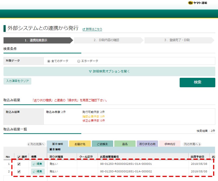Click management number ending 000002
This screenshot has width=218, height=181.
[x=126, y=171]
